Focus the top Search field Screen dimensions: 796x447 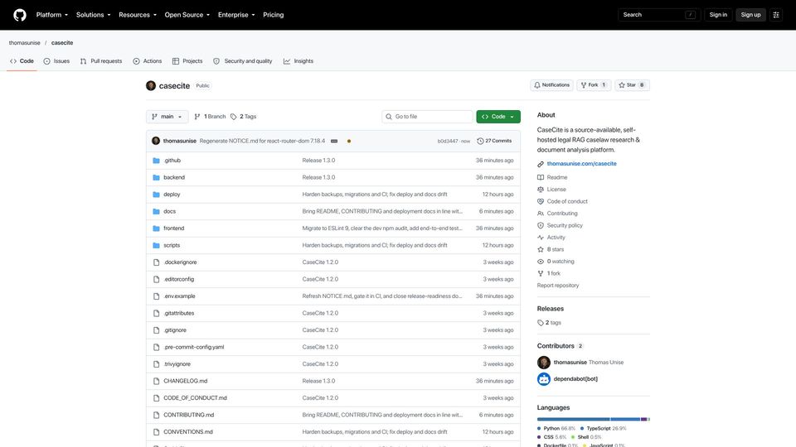(x=659, y=15)
